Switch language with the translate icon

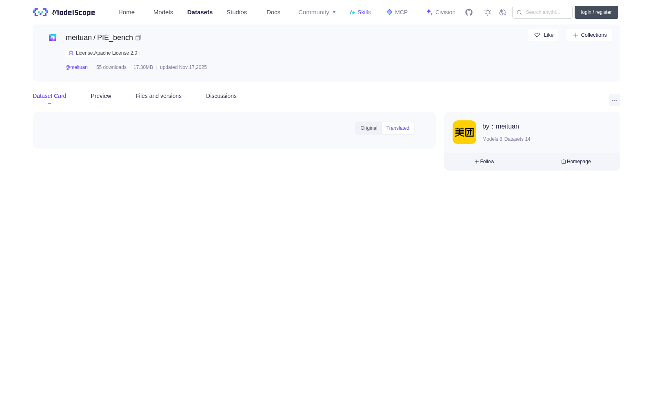pyautogui.click(x=502, y=12)
